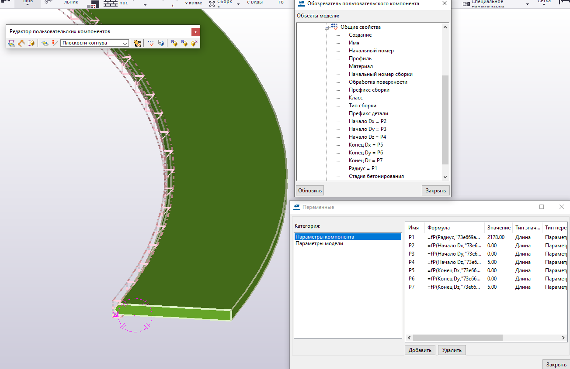Add a construction plane via toolbar icon
570x369 pixels.
click(45, 43)
